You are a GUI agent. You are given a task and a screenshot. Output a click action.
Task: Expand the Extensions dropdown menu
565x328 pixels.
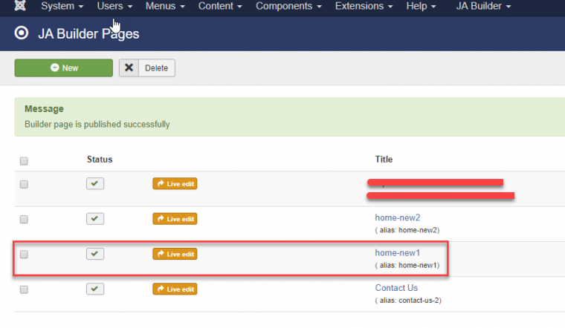[x=364, y=7]
